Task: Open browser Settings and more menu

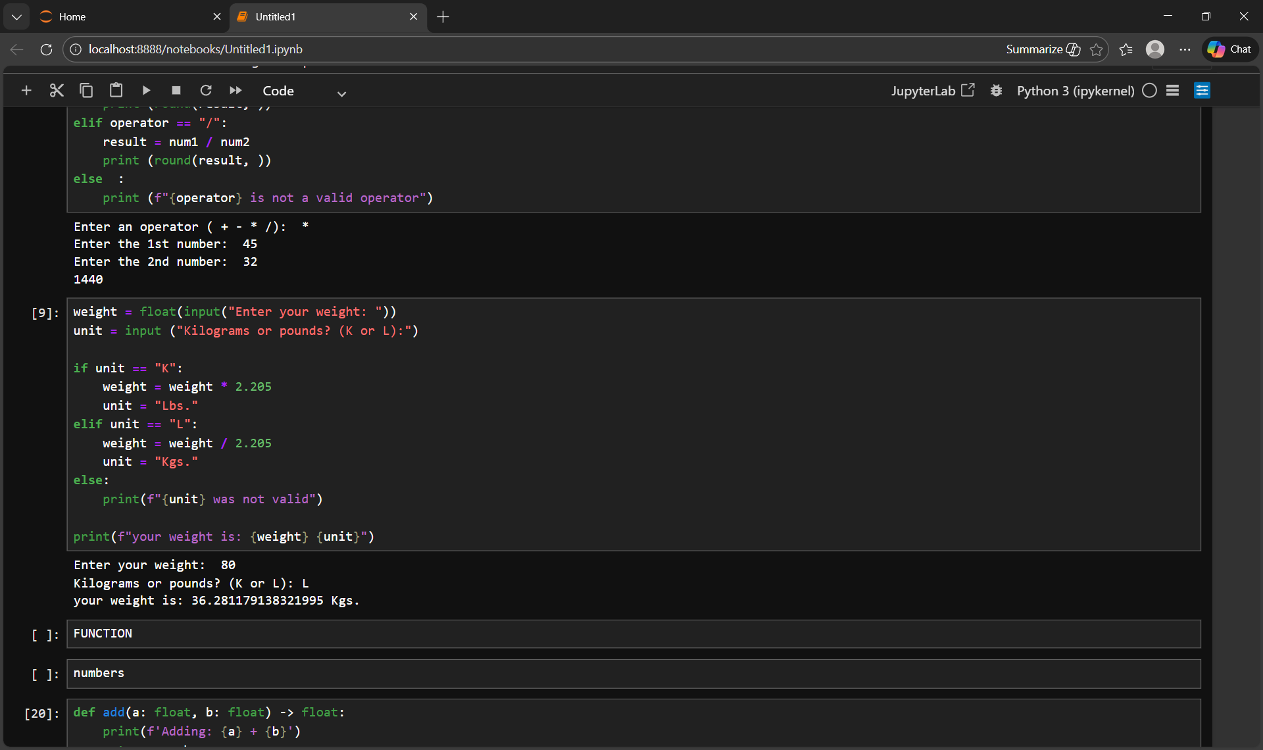Action: [x=1185, y=49]
